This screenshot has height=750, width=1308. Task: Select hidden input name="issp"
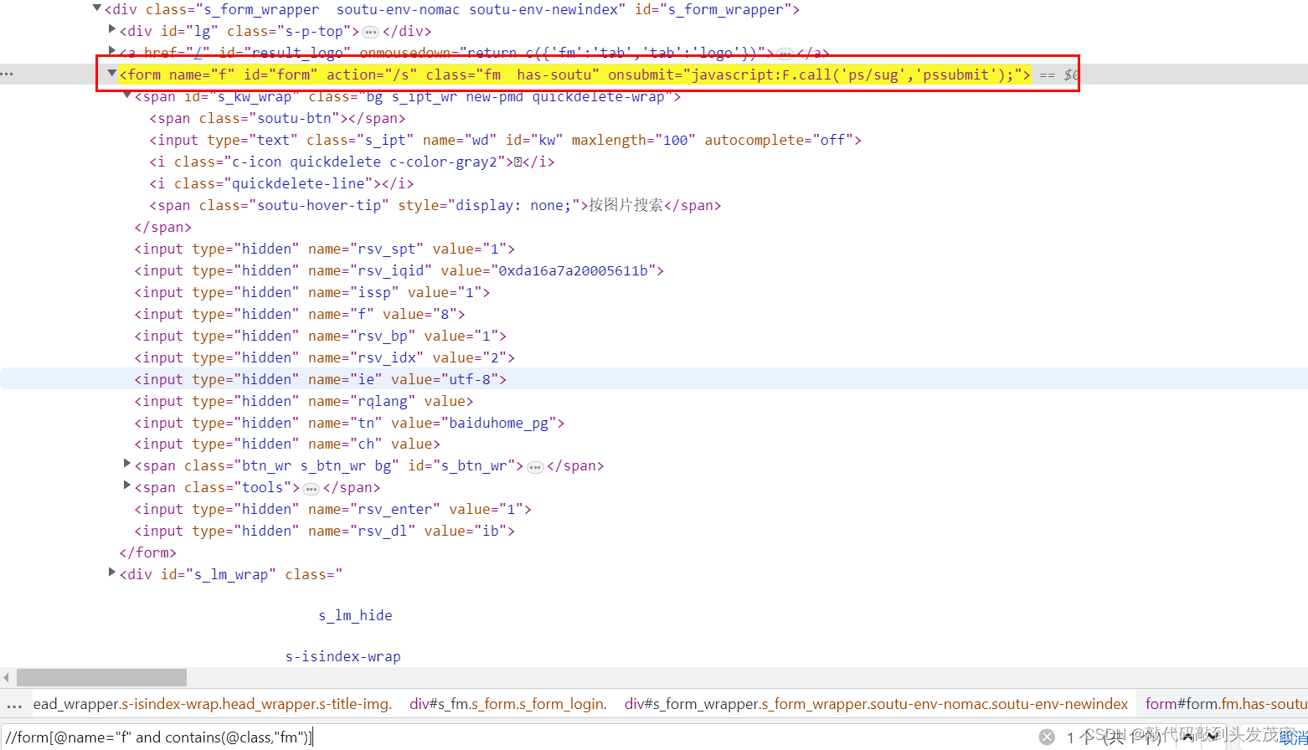click(x=312, y=292)
